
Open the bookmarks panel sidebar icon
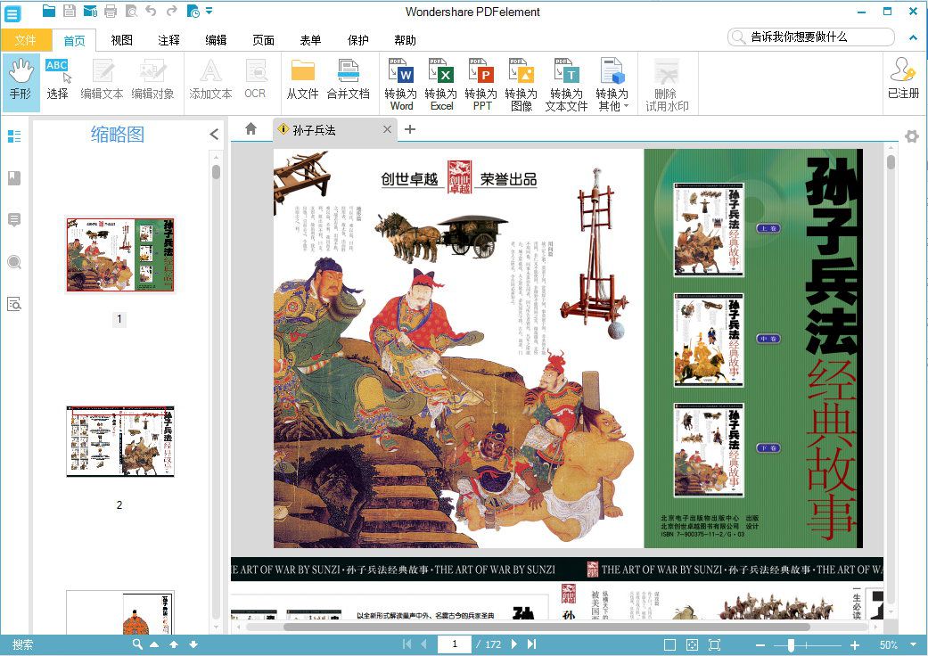click(14, 178)
